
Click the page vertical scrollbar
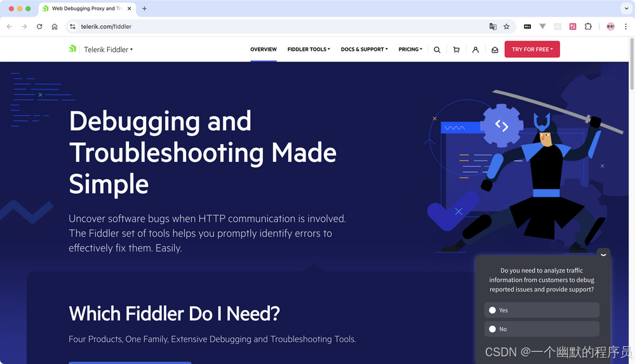click(632, 65)
